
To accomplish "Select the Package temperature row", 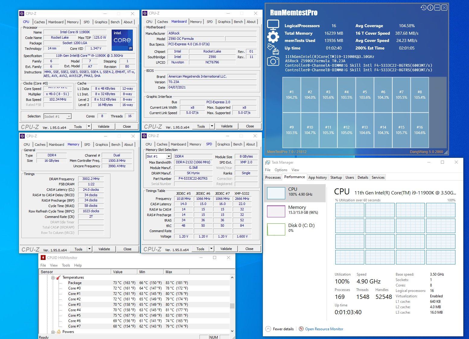I will click(134, 283).
